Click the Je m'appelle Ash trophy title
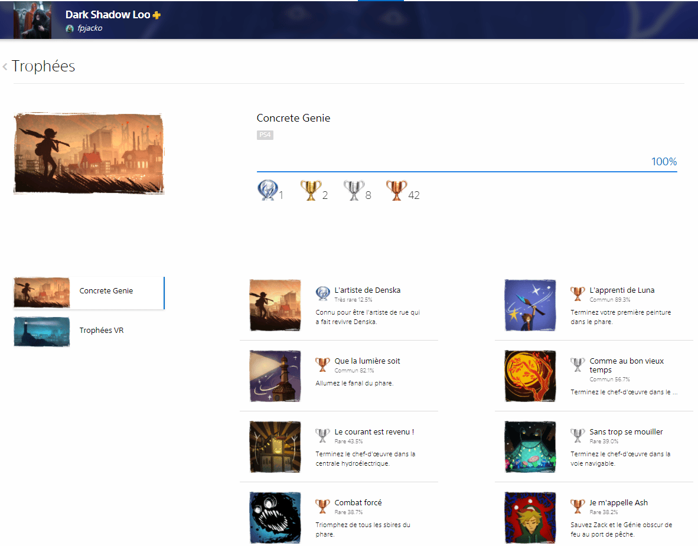Viewport: 698px width, 546px height. 618,502
